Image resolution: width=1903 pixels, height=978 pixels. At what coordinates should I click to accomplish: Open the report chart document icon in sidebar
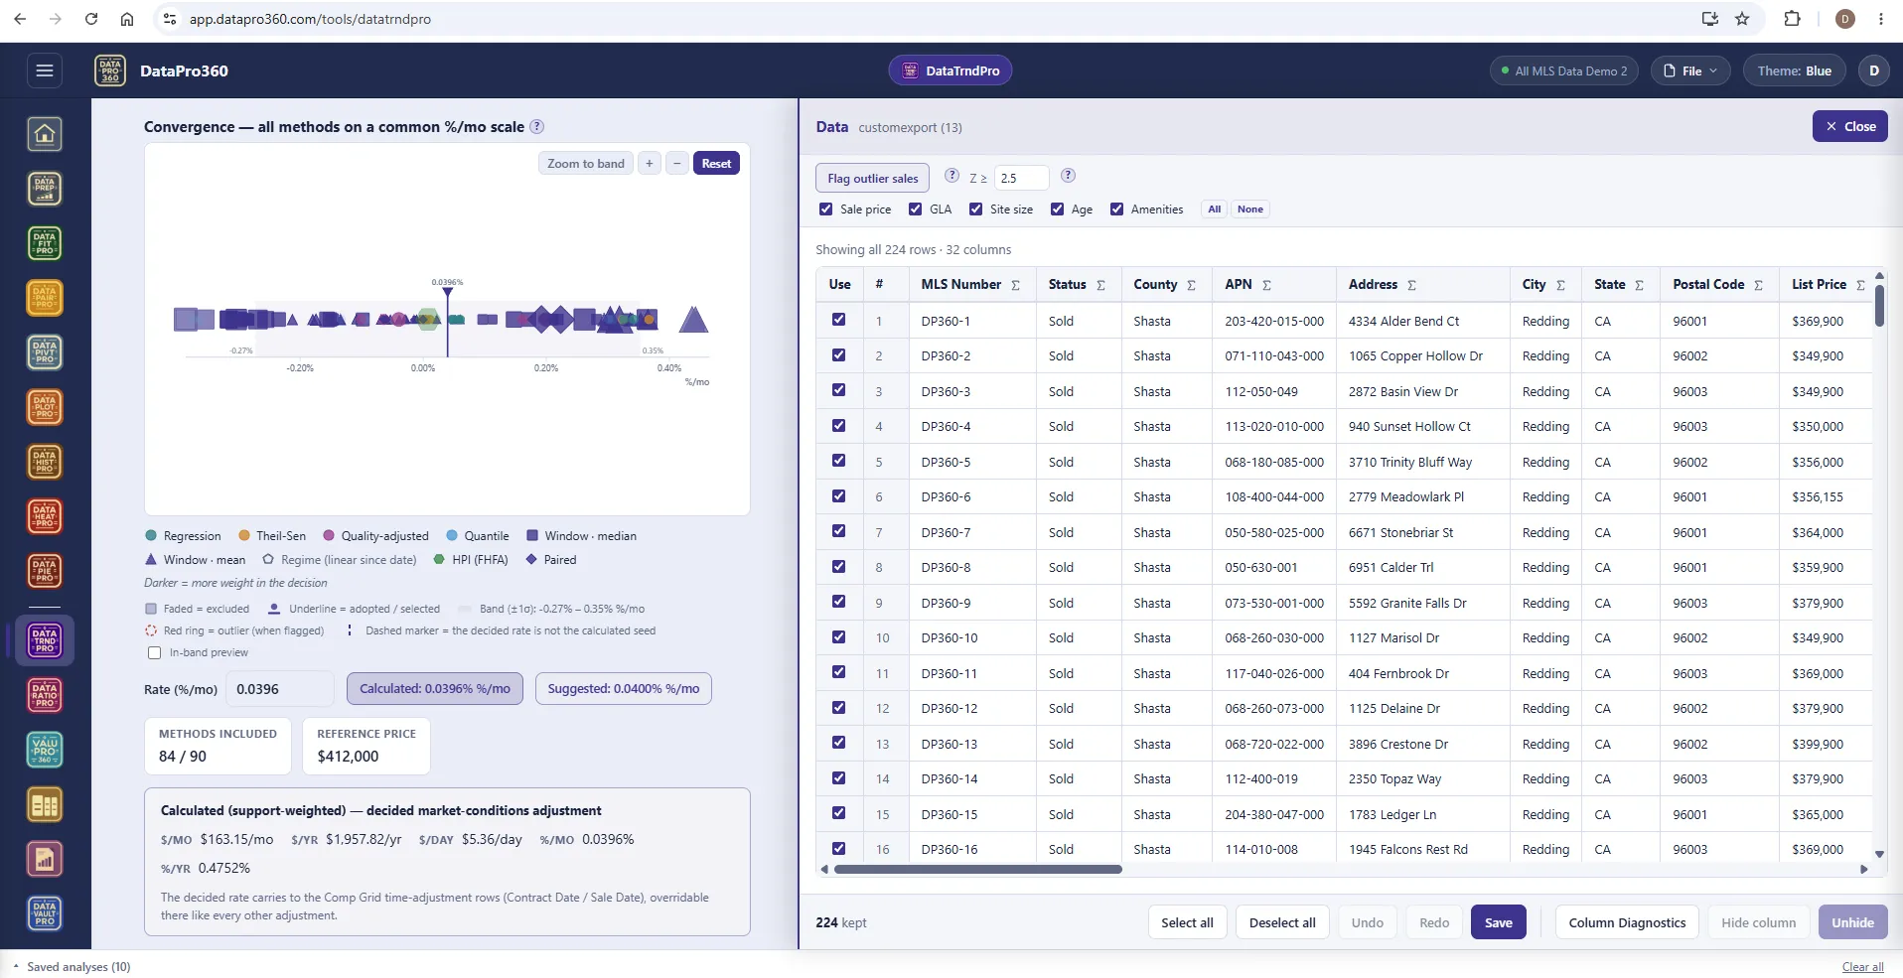[45, 860]
